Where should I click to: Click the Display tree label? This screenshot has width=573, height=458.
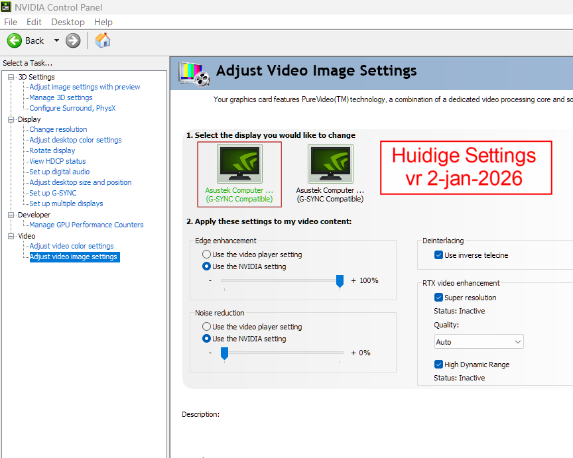pyautogui.click(x=29, y=119)
